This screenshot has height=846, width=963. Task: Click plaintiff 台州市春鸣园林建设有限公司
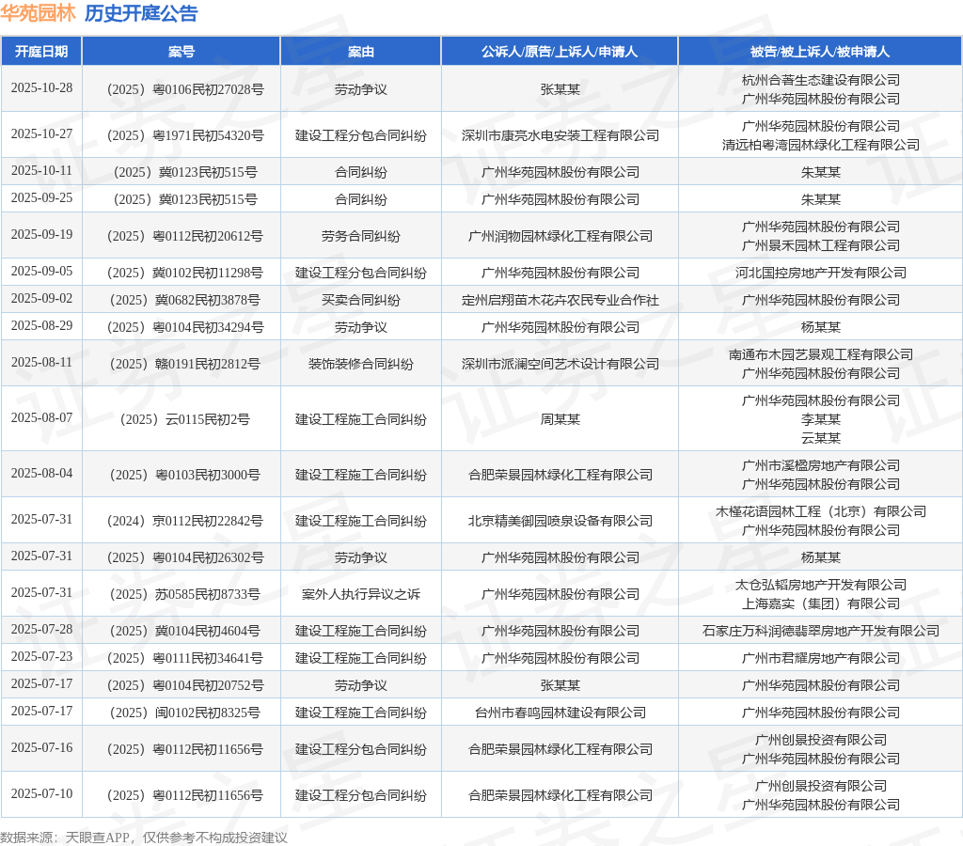(x=560, y=713)
